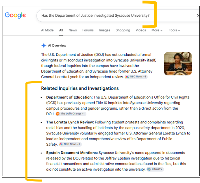Open the Forums tab
200x183 pixels.
(x=88, y=30)
